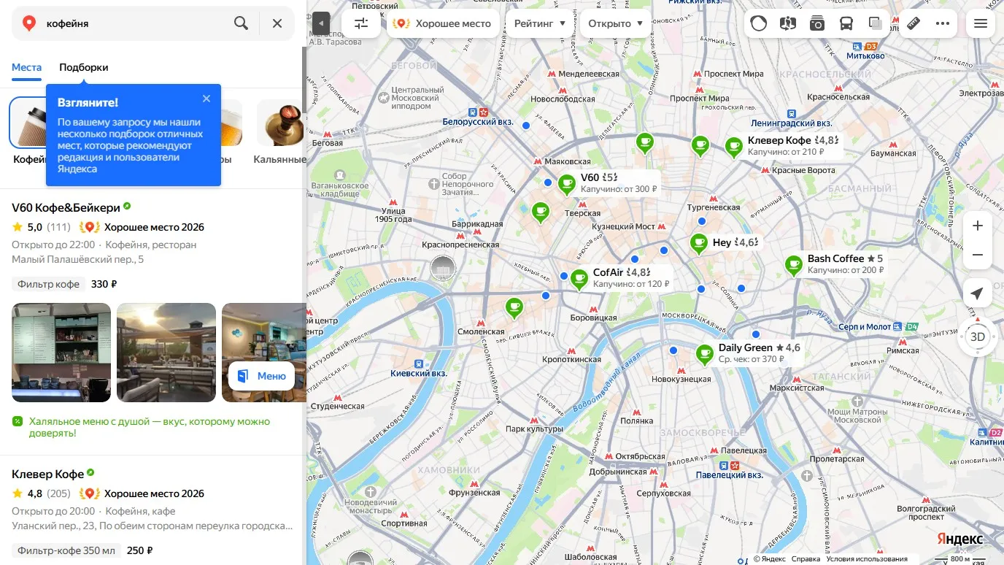Collapse the side panel arrow

321,23
